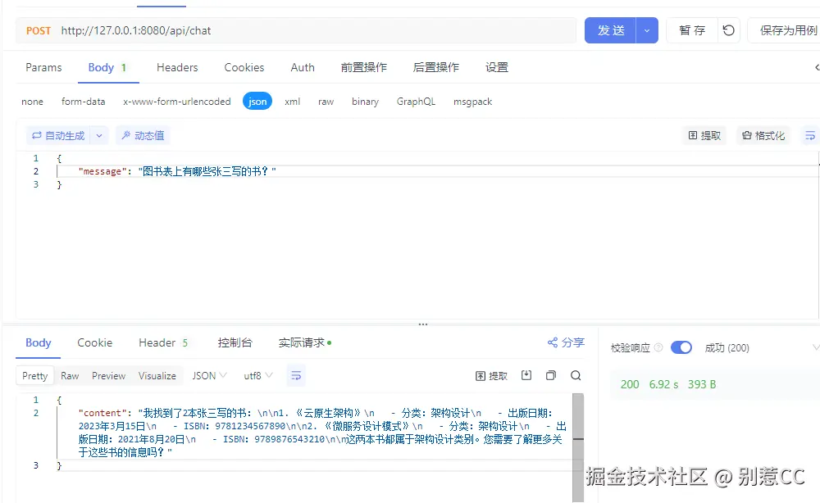This screenshot has width=820, height=503.
Task: Click the help icon next to 校验响应
Action: click(658, 347)
